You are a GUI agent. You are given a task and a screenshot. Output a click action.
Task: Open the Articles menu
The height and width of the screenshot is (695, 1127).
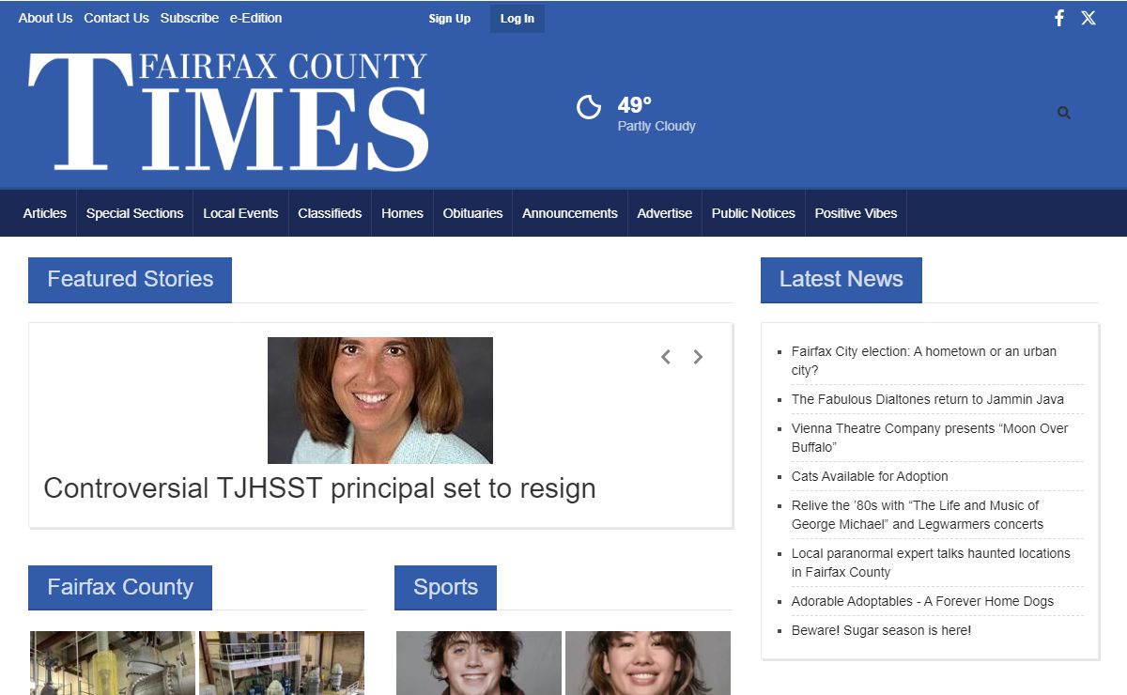[45, 213]
